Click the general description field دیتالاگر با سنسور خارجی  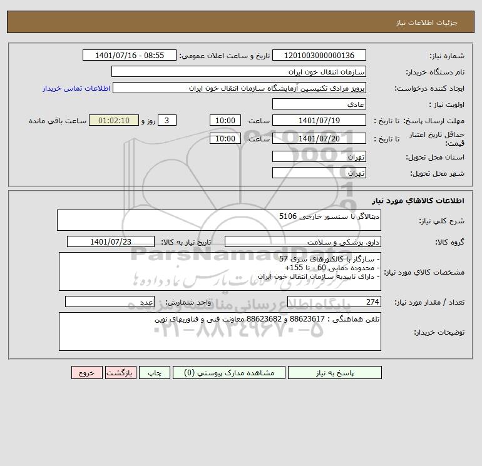click(219, 220)
